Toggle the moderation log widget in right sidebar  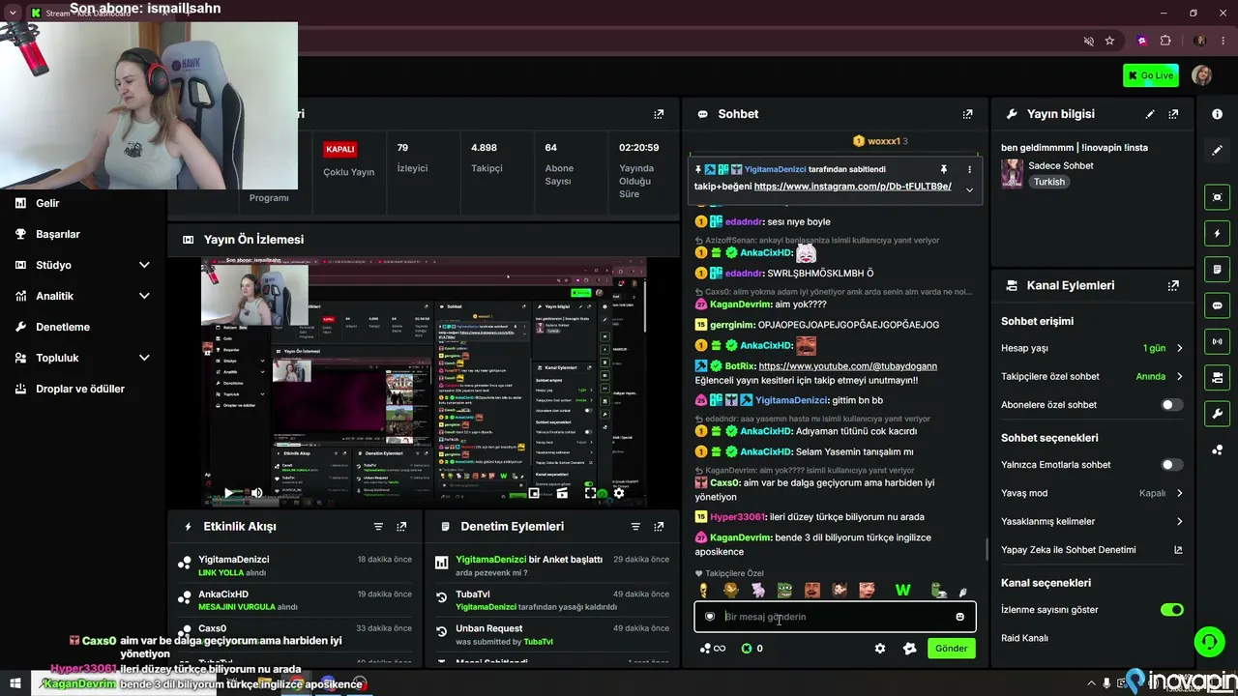[x=1217, y=269]
